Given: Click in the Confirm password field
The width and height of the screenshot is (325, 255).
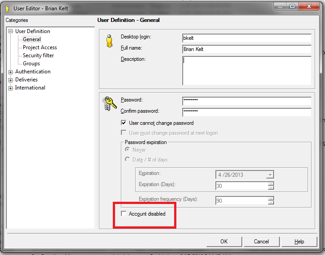Looking at the screenshot, I should pos(247,112).
